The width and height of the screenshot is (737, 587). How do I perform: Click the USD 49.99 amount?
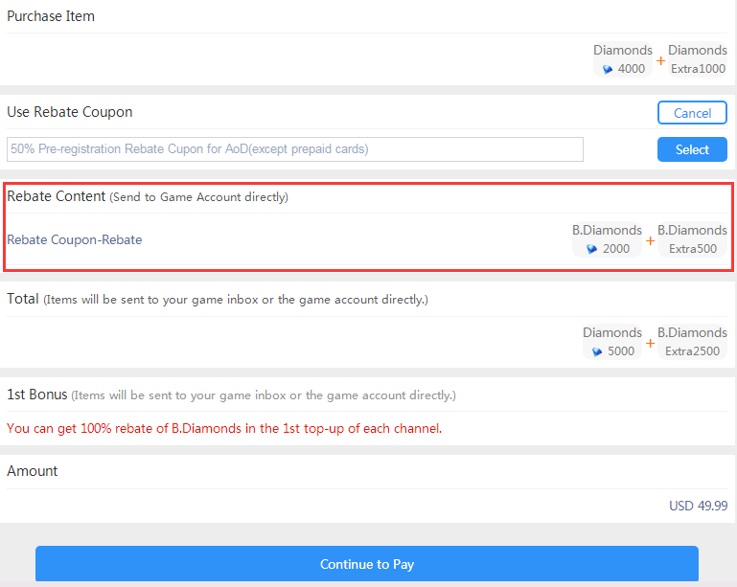[698, 506]
